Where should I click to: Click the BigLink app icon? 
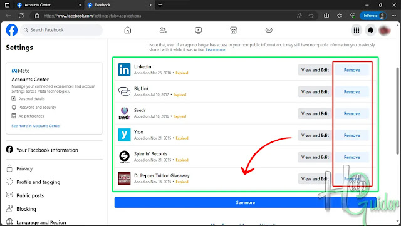click(x=124, y=91)
